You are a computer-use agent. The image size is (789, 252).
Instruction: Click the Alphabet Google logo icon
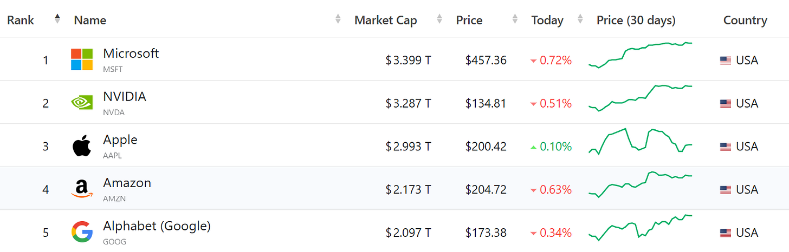coord(82,232)
